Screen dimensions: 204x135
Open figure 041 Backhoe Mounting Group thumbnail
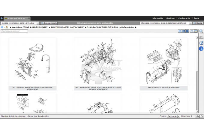point(32,62)
